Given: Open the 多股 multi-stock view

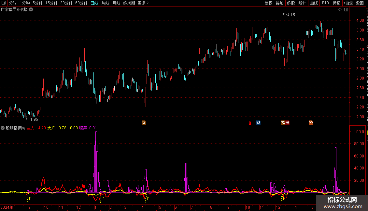Looking at the screenshot, I should pyautogui.click(x=291, y=3).
